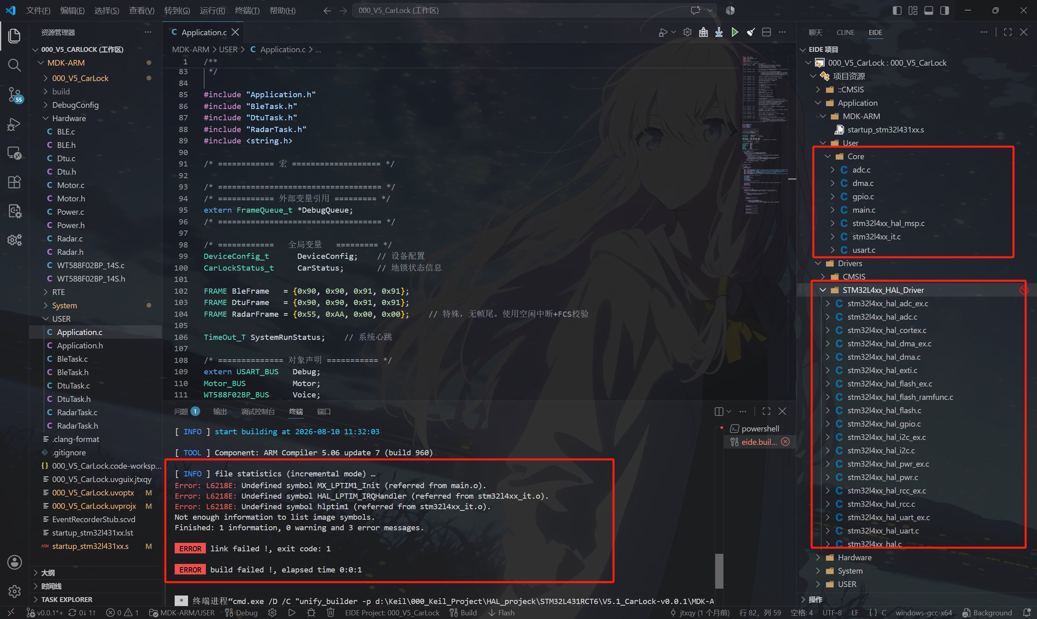Split the editor using the toolbar layout icon
Viewport: 1037px width, 619px height.
(766, 32)
